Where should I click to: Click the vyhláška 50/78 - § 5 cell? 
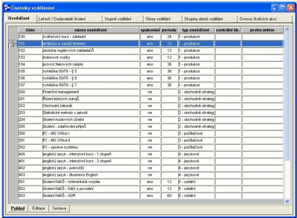click(x=91, y=71)
